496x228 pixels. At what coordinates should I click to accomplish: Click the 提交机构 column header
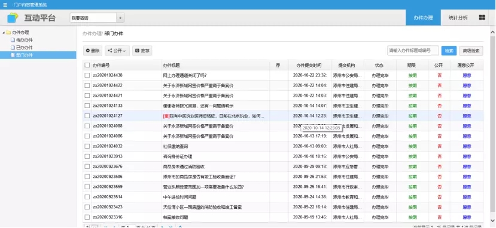click(x=348, y=65)
